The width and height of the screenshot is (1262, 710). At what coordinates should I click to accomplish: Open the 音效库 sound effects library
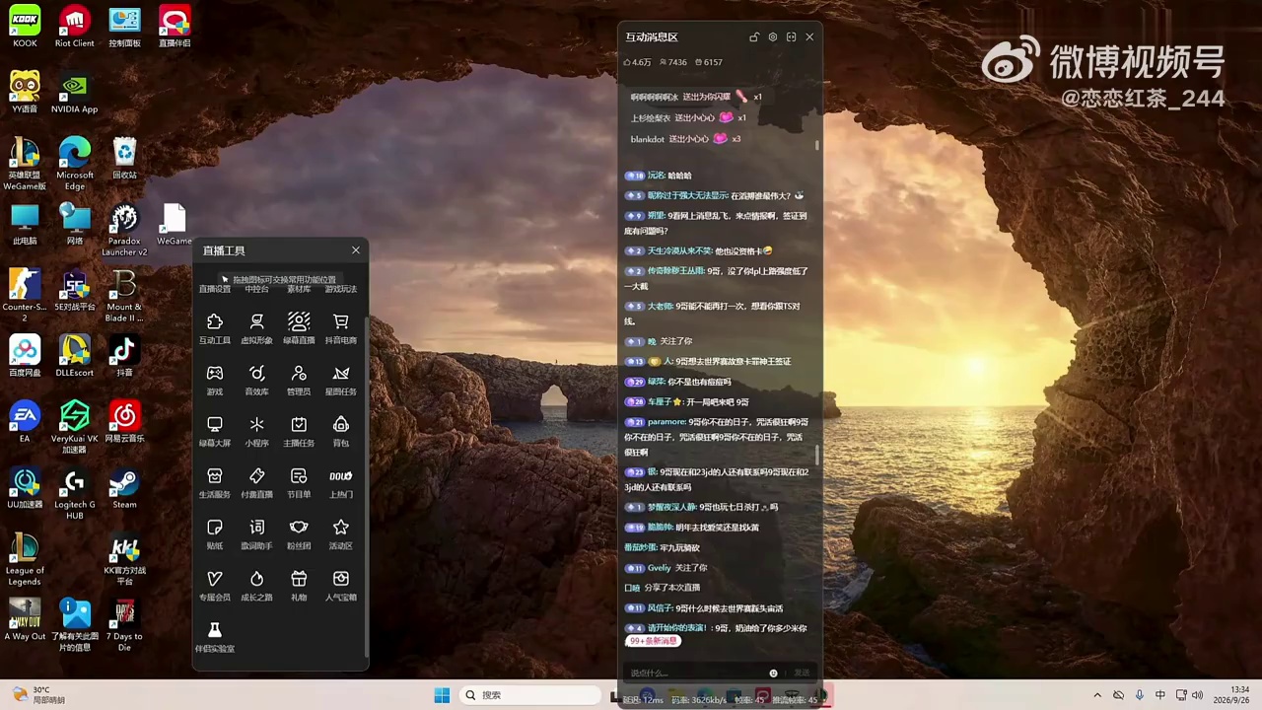[x=256, y=380]
